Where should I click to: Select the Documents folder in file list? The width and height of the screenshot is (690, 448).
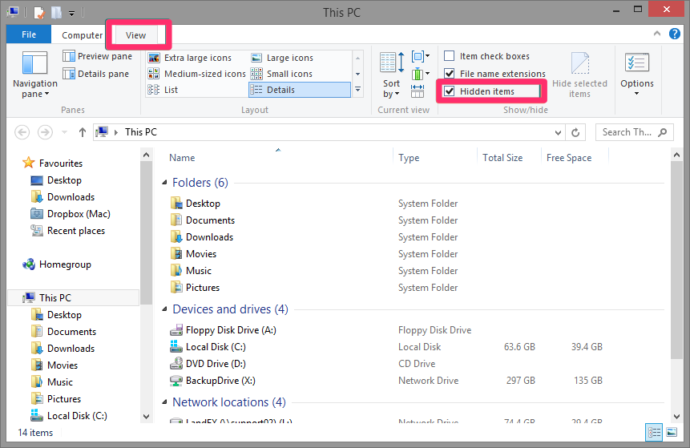[210, 220]
